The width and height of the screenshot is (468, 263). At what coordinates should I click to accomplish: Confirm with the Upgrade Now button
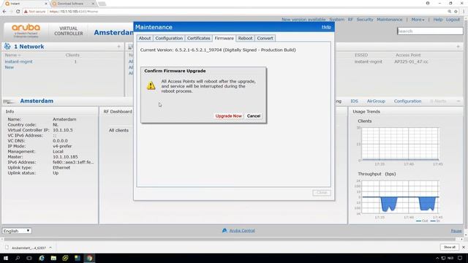tap(228, 116)
